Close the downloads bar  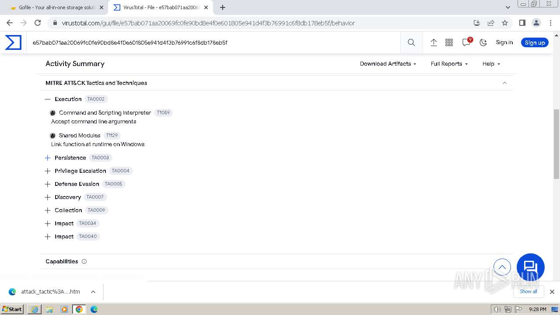click(552, 291)
